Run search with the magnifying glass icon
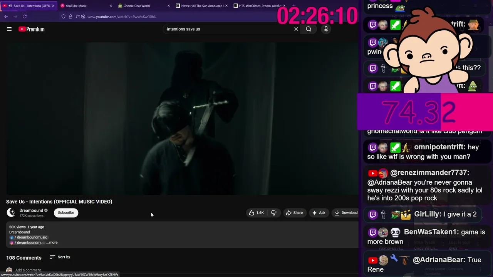Screen dimensions: 493x277 [309, 29]
